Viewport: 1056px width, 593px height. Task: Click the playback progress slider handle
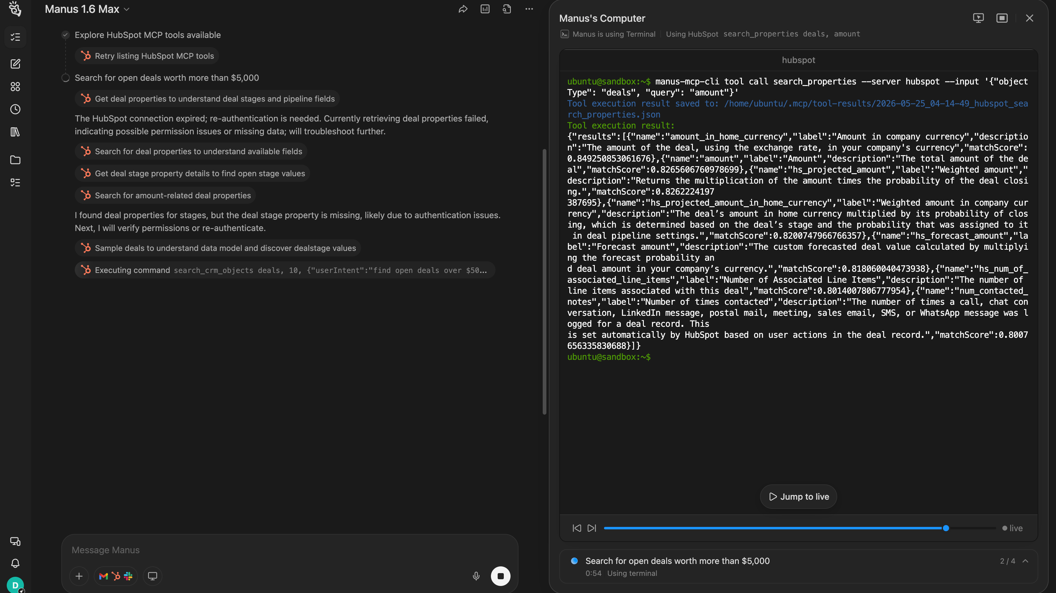pyautogui.click(x=946, y=528)
